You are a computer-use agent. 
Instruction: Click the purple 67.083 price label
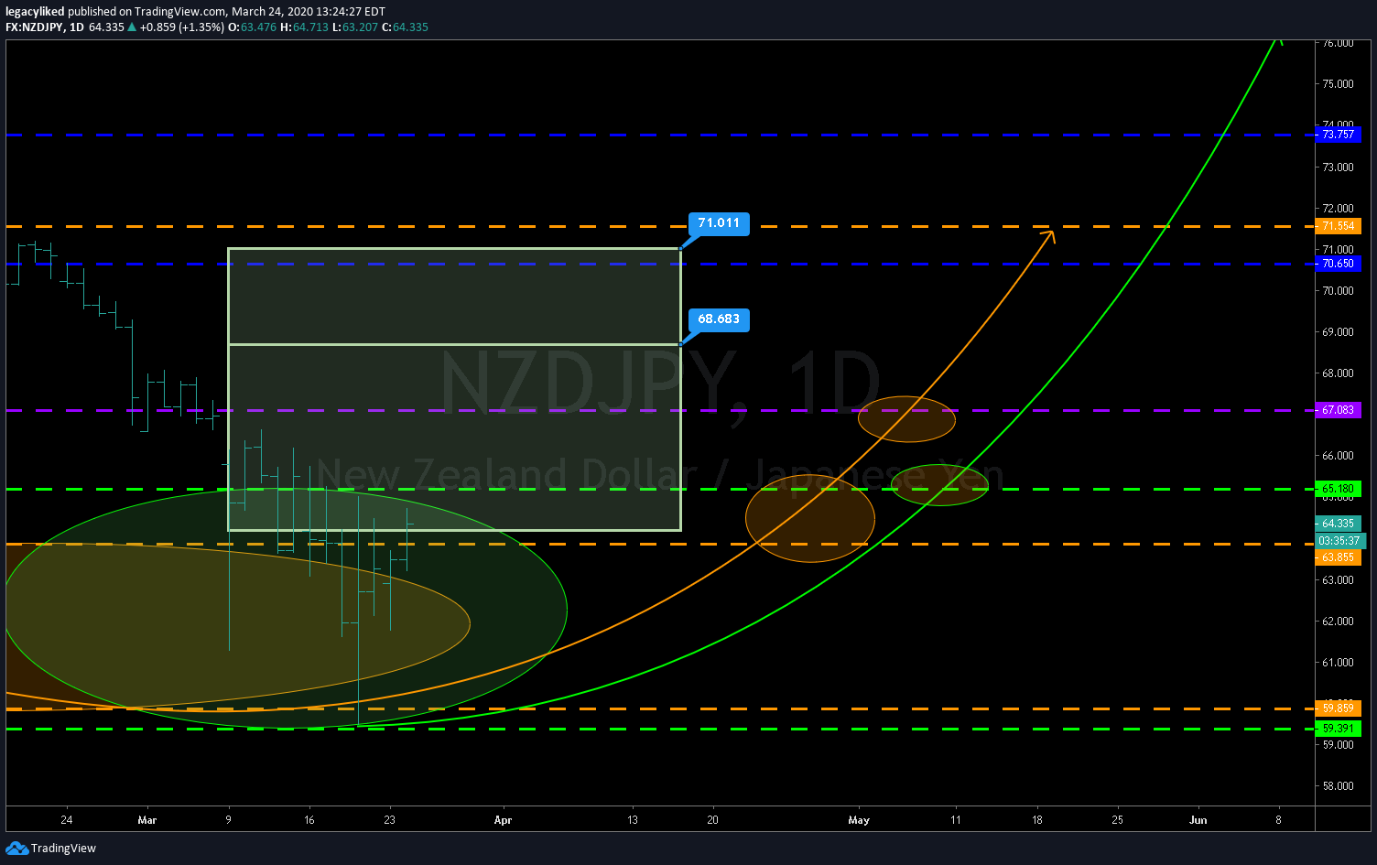[1338, 410]
